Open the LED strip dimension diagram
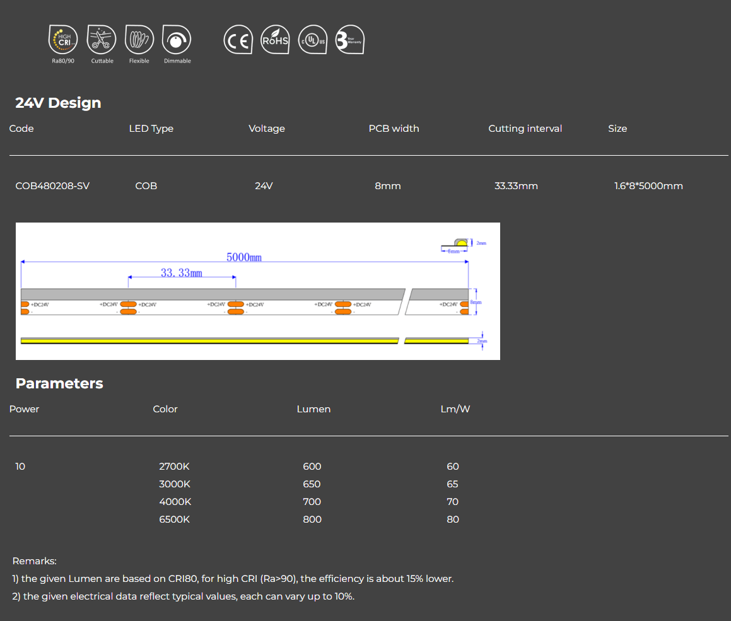 point(257,291)
